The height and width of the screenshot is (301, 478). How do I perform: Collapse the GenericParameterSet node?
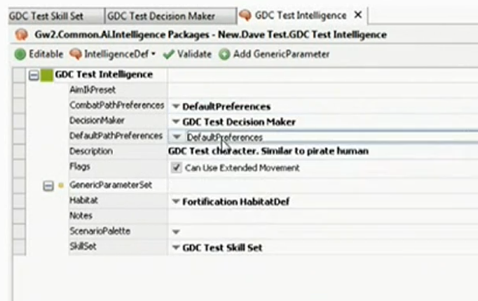pos(49,185)
